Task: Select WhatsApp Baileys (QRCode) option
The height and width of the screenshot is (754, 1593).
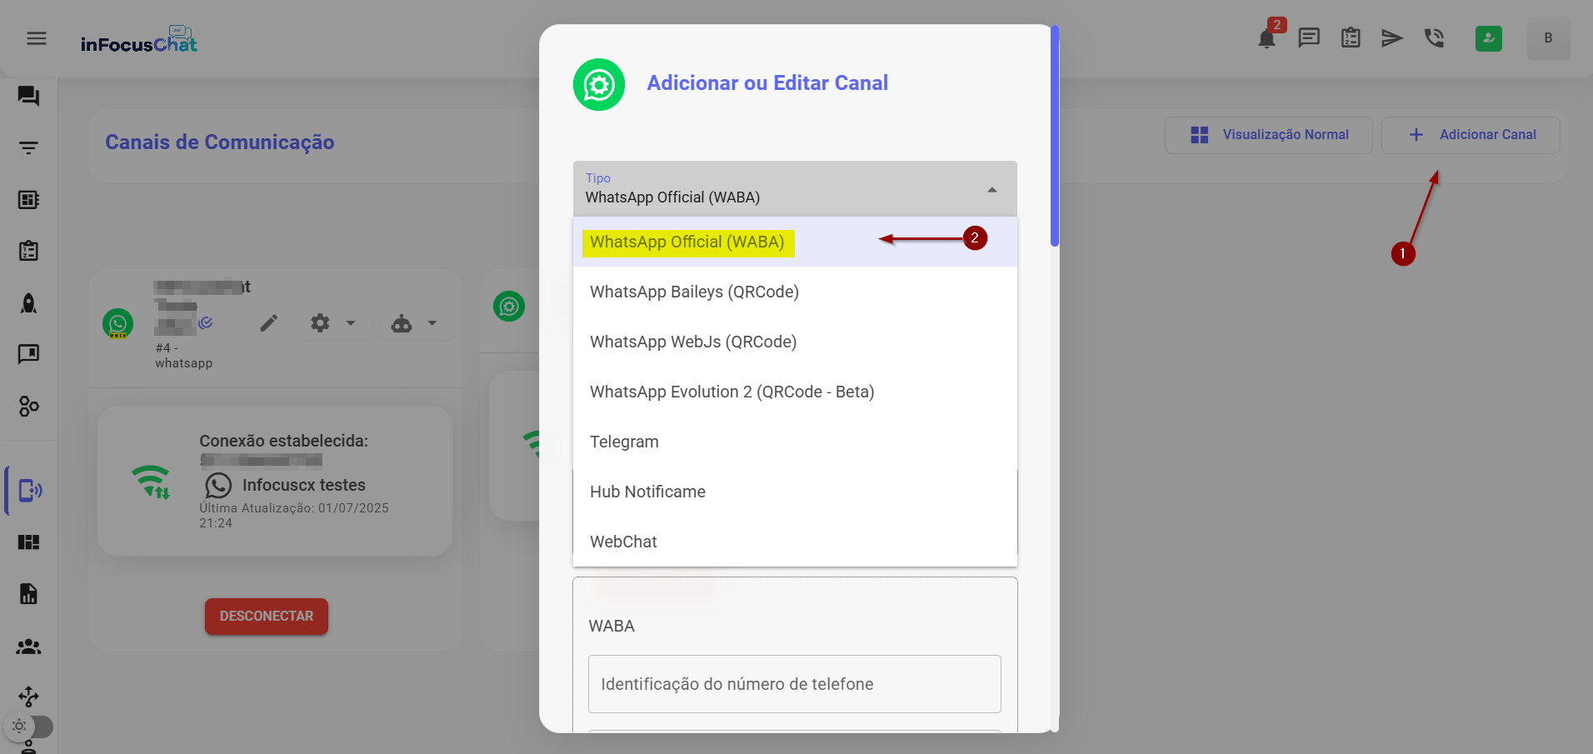Action: pyautogui.click(x=694, y=292)
